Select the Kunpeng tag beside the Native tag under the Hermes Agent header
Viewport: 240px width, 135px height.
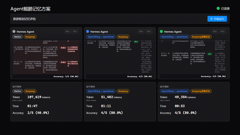point(30,37)
